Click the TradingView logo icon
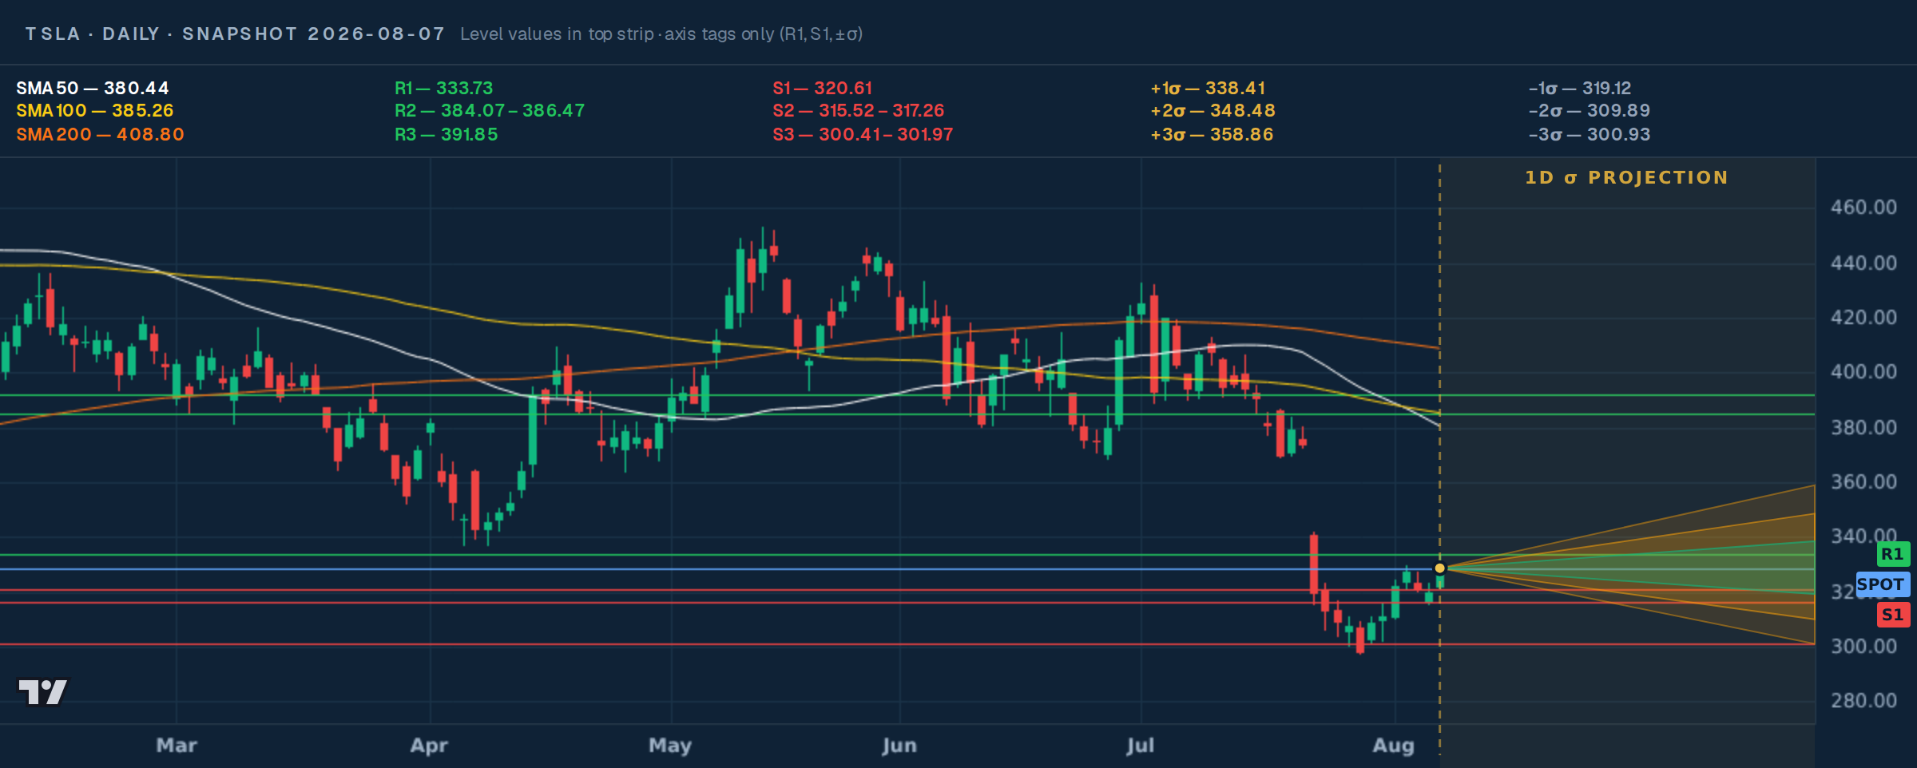This screenshot has height=768, width=1917. (43, 691)
